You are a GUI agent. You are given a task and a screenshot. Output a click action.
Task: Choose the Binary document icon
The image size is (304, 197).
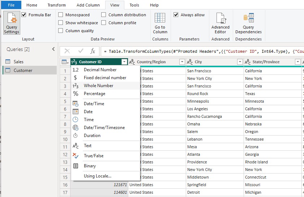click(x=76, y=166)
